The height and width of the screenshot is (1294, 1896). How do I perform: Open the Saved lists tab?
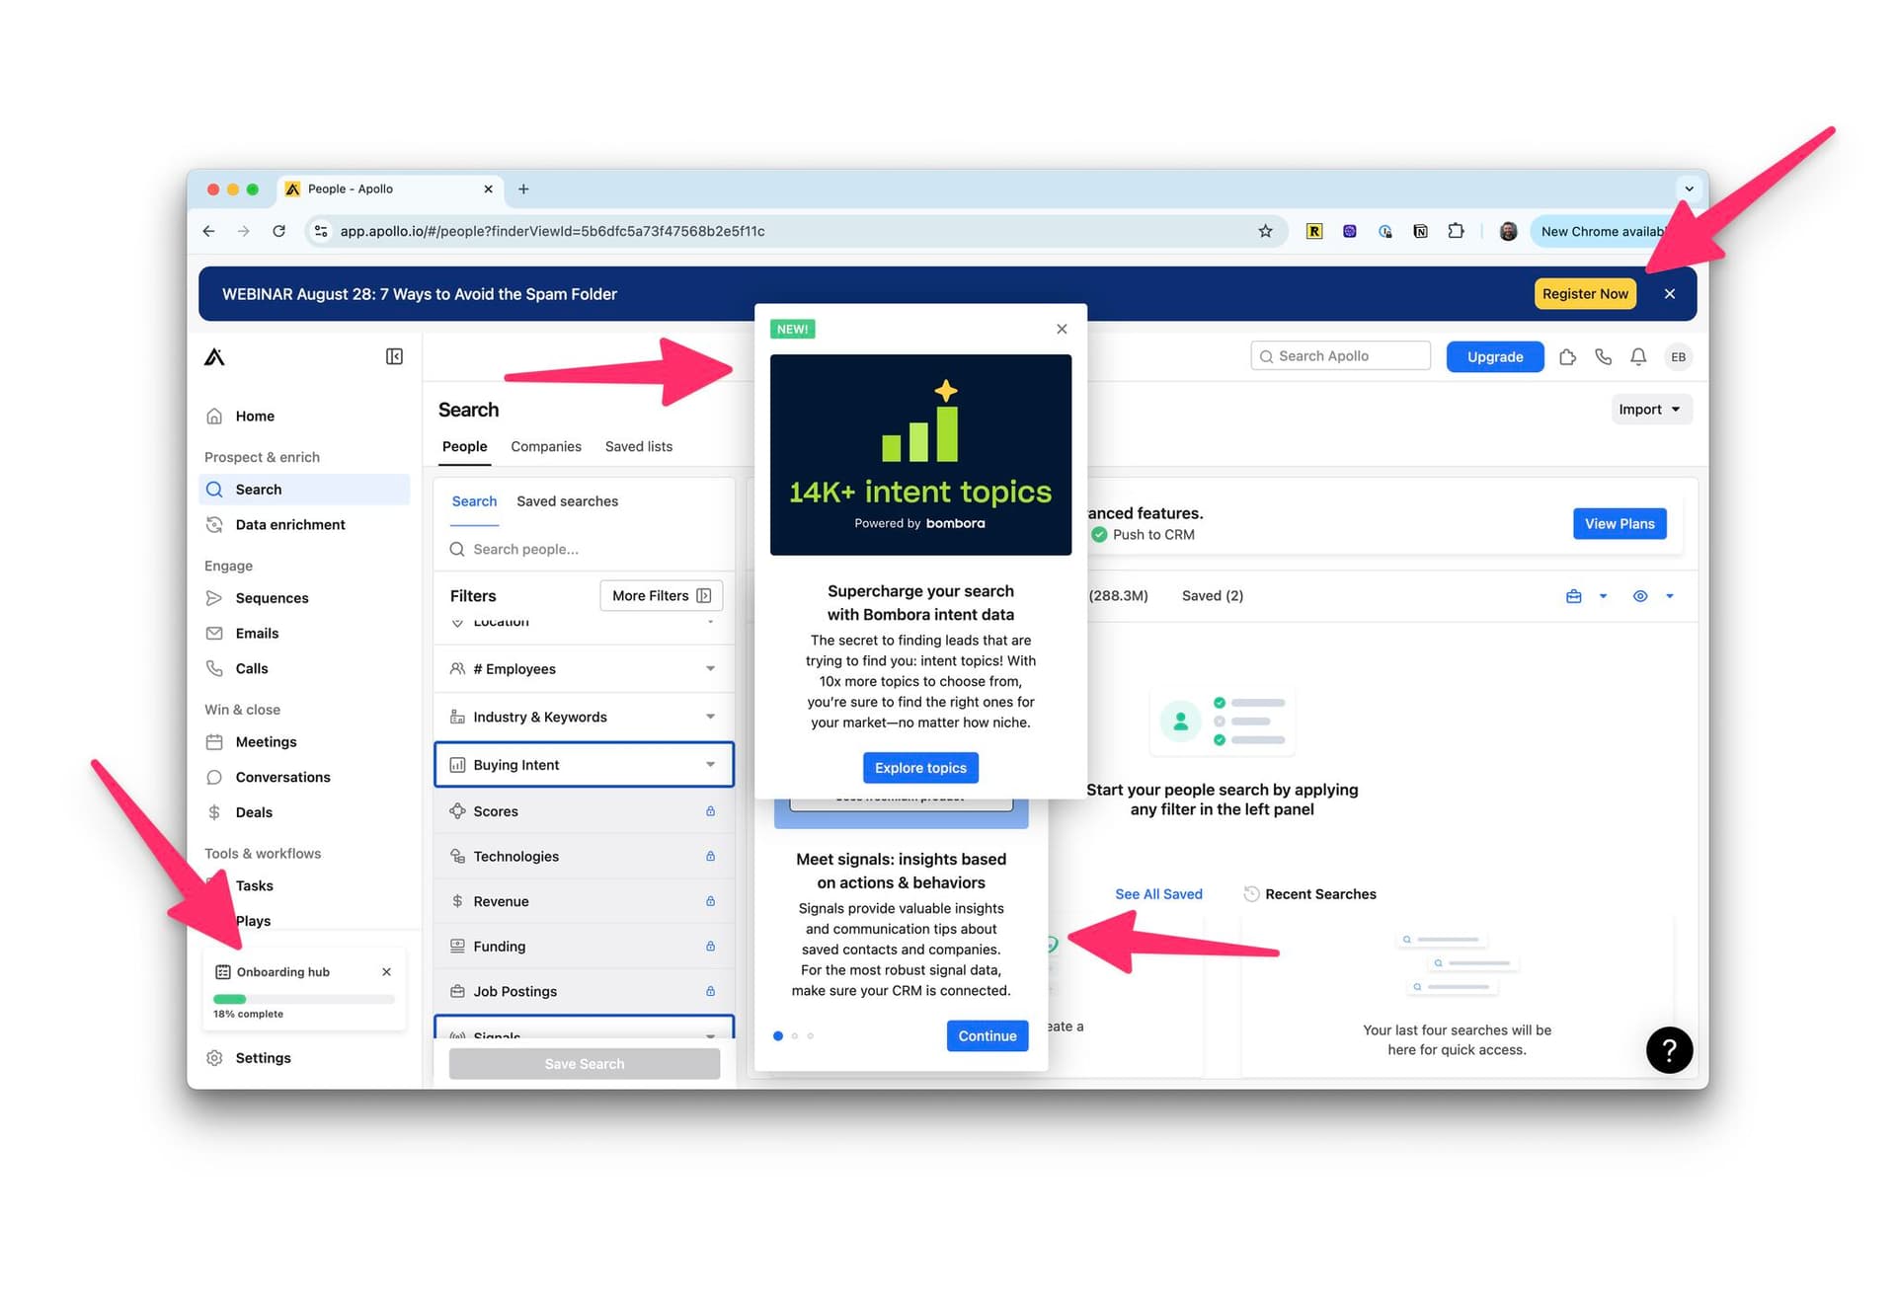point(639,446)
